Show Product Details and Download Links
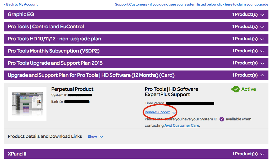The height and width of the screenshot is (160, 274). (92, 137)
